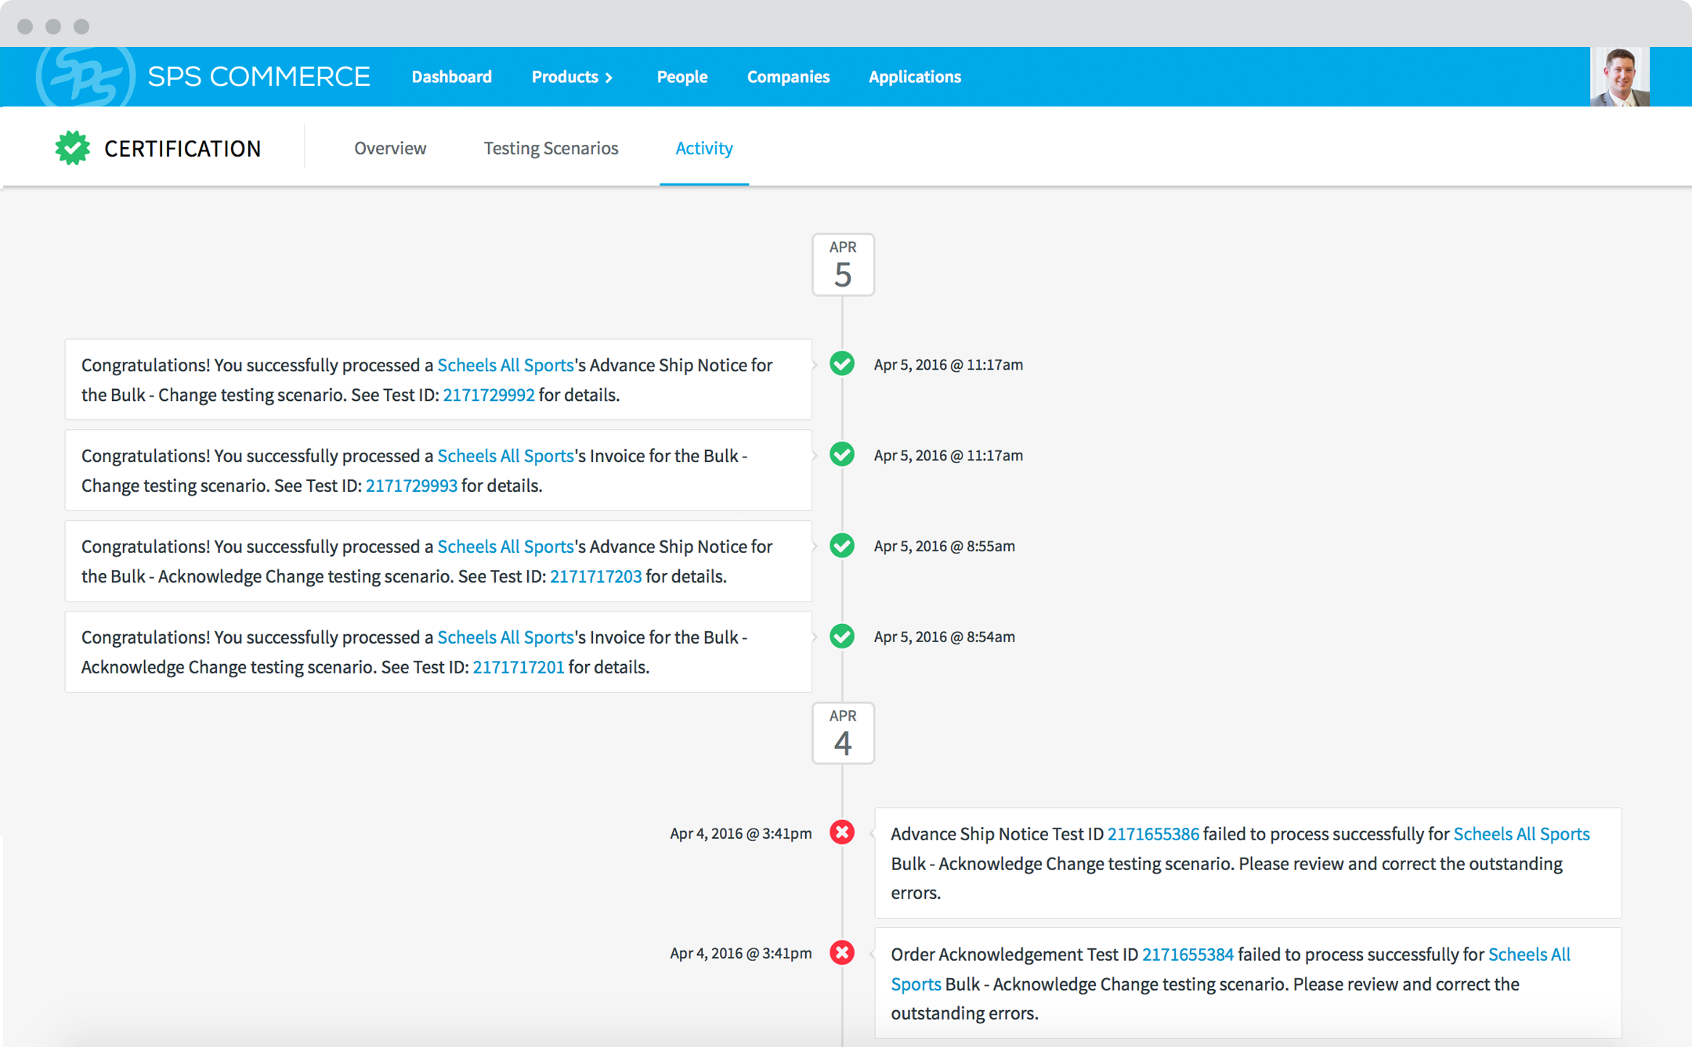1692x1047 pixels.
Task: Click Scheels All Sports in 2171655386 failure entry
Action: 1522,834
